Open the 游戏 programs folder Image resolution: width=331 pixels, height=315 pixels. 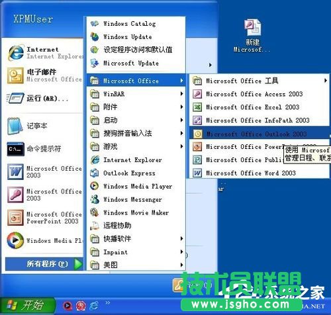136,146
